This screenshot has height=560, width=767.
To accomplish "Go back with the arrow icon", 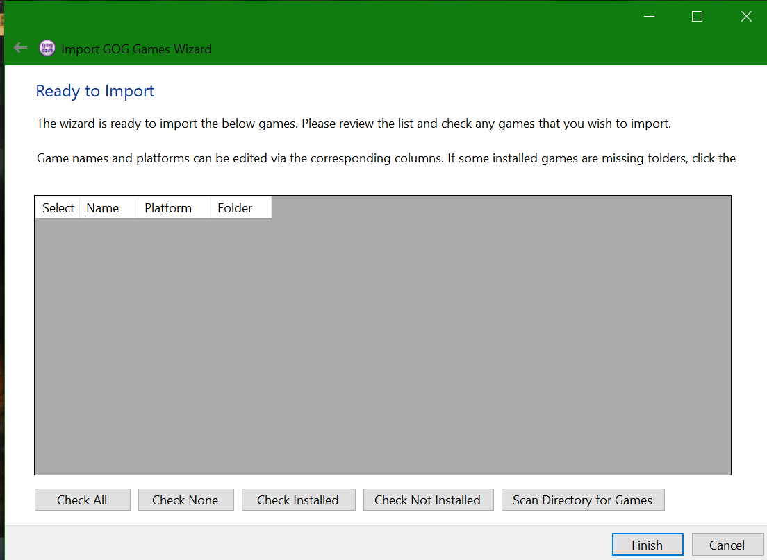I will [21, 48].
